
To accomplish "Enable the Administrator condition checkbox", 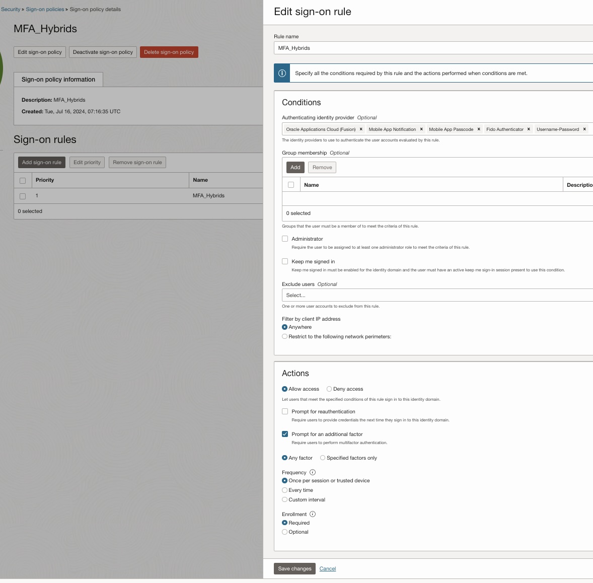I will tap(285, 239).
